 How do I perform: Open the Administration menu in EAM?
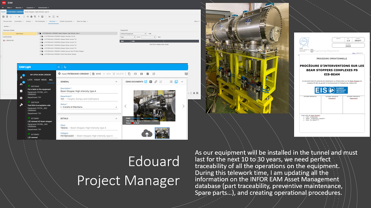pos(44,7)
